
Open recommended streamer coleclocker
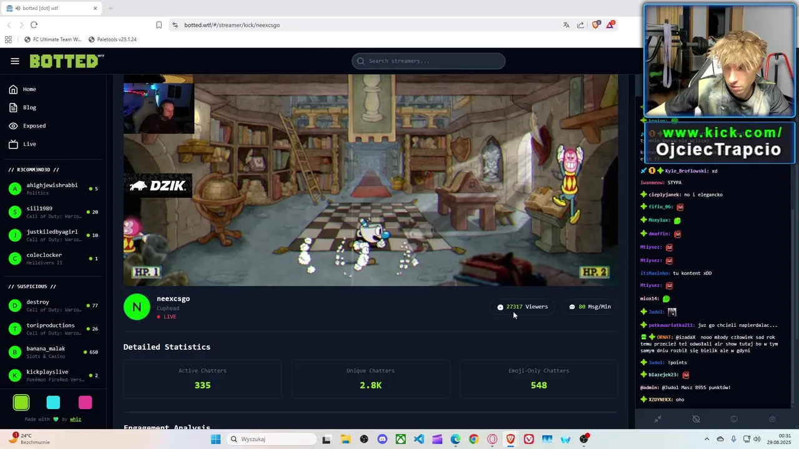click(53, 258)
